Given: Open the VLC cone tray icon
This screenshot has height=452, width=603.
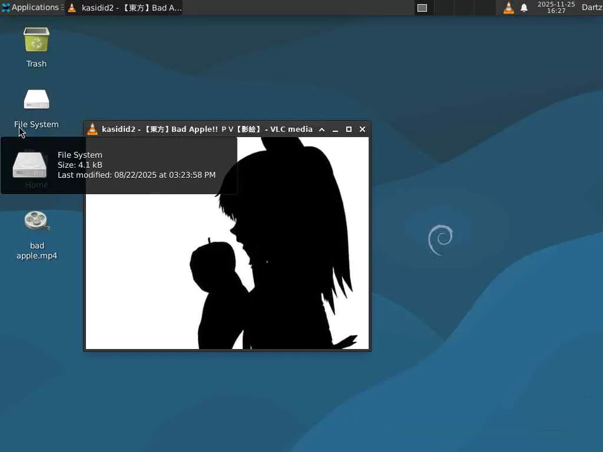Looking at the screenshot, I should 508,8.
